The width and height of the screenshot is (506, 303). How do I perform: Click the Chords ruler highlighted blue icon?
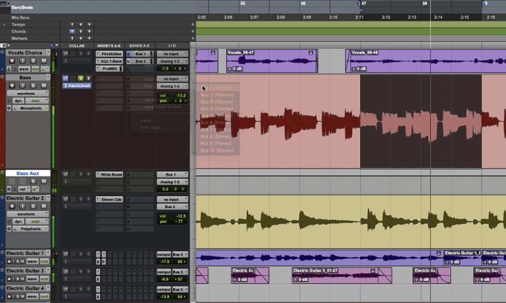[x=72, y=31]
